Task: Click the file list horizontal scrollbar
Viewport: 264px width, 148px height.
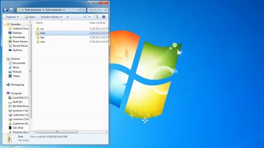Action: pyautogui.click(x=57, y=132)
